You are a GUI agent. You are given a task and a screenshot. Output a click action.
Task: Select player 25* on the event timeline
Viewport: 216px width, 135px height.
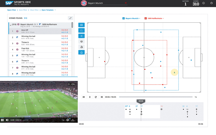coord(126,106)
